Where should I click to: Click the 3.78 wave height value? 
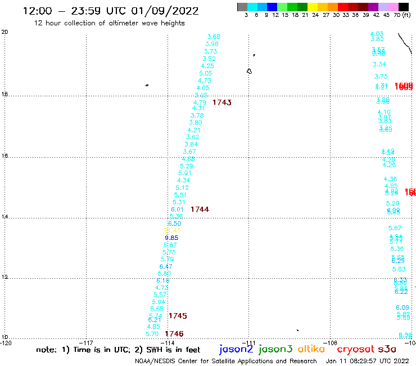(x=197, y=115)
